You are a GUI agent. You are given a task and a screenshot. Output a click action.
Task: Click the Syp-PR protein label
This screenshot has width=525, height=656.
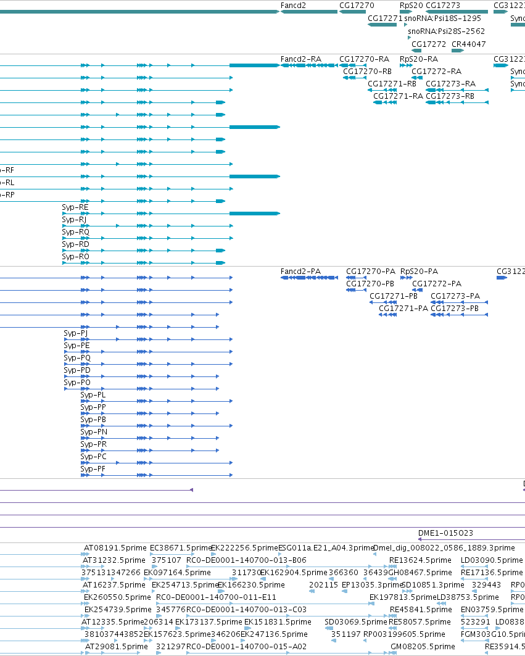pos(93,444)
